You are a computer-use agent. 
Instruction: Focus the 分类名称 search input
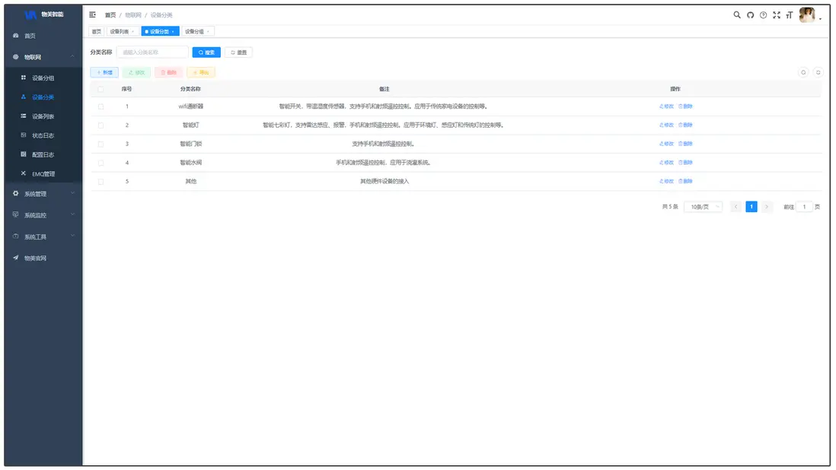152,52
